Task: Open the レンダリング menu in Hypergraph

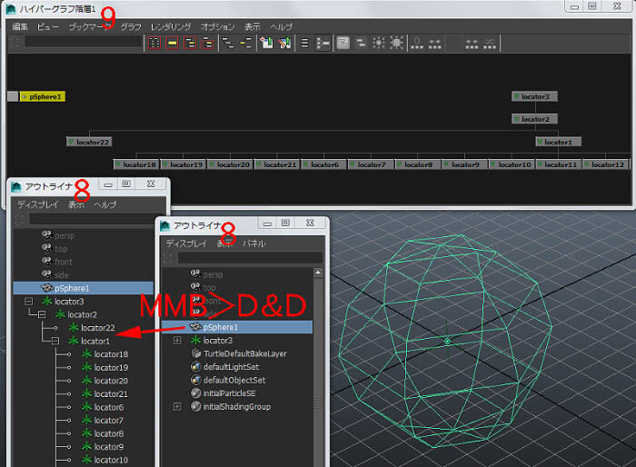Action: pos(171,27)
